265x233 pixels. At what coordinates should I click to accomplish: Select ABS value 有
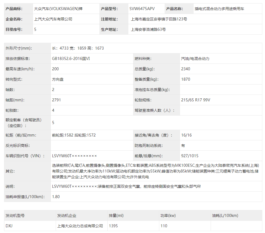(183, 146)
